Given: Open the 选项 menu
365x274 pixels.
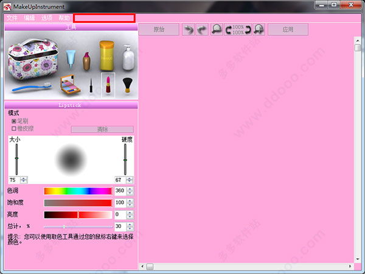Looking at the screenshot, I should coord(47,18).
